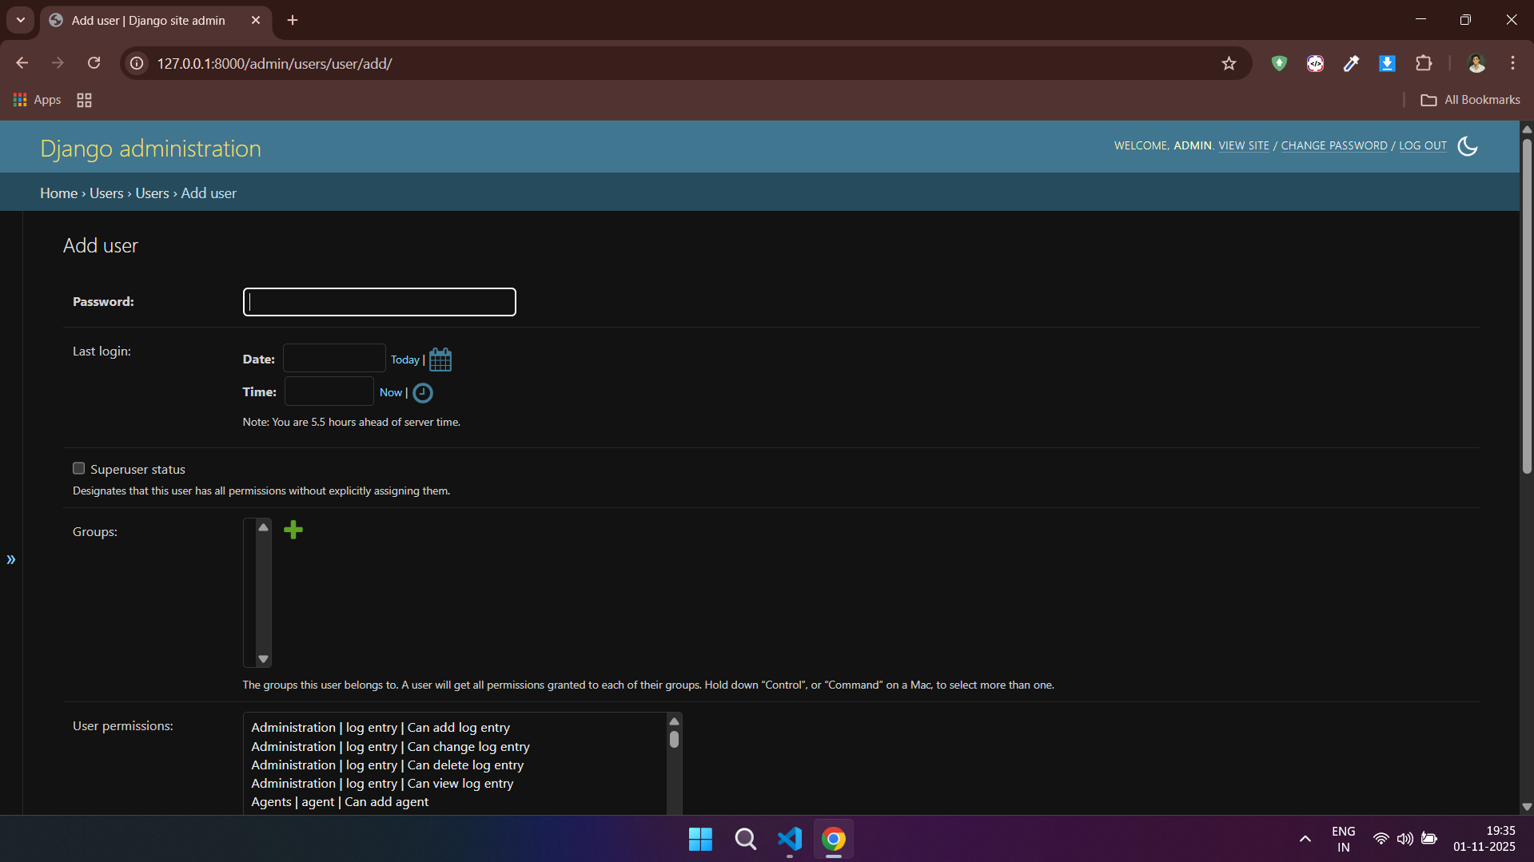The width and height of the screenshot is (1534, 862).
Task: Open the CHANGE PASSWORD link
Action: [x=1334, y=145]
